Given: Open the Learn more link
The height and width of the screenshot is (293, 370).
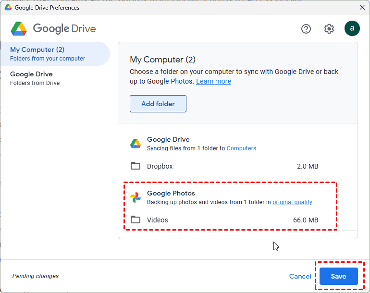Looking at the screenshot, I should point(213,81).
